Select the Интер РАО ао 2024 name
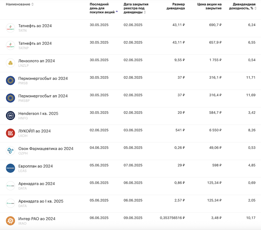Screen dimensions: 261x230 point(37,219)
